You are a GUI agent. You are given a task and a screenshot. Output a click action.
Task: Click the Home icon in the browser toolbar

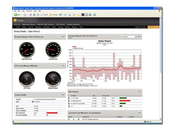(x=37, y=15)
